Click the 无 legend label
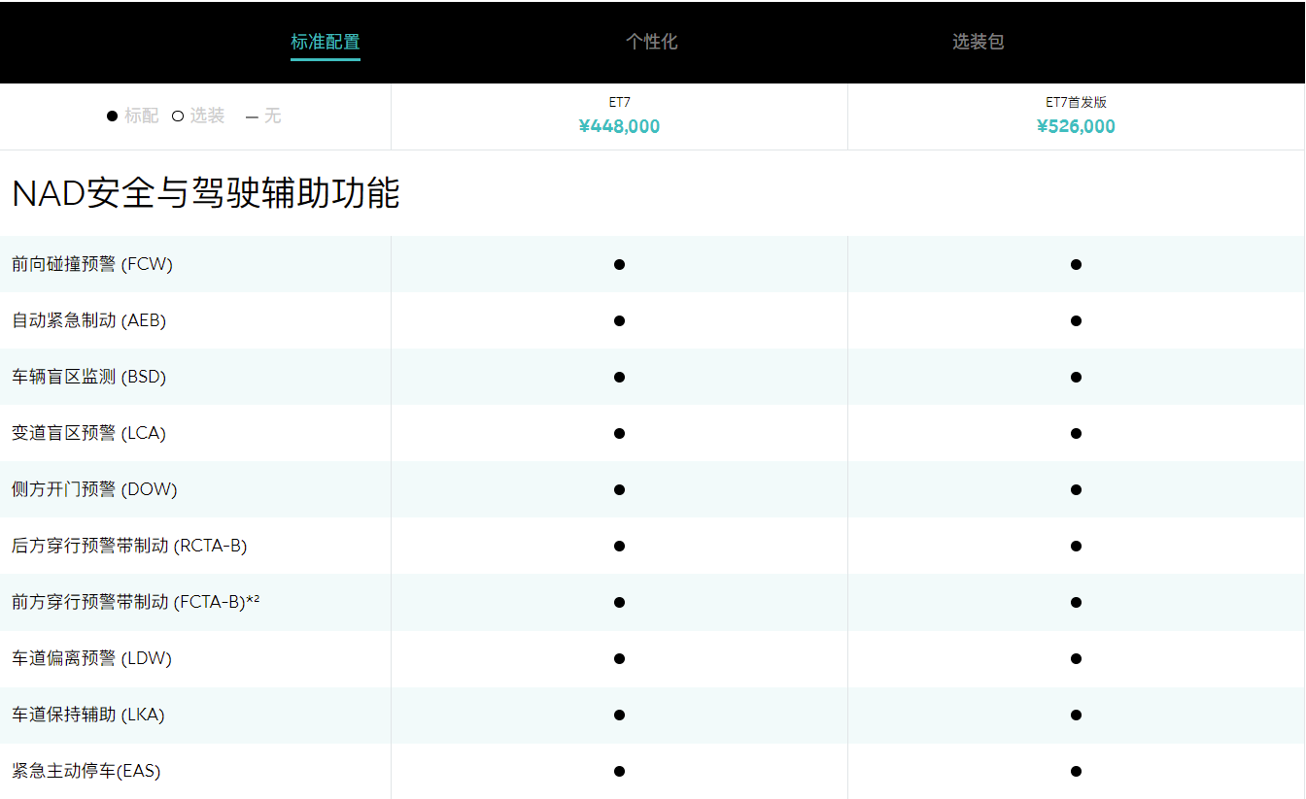 coord(273,116)
